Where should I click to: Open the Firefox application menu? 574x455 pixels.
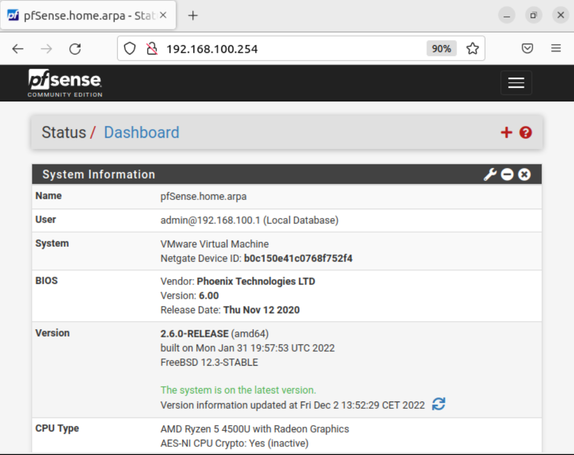point(555,48)
